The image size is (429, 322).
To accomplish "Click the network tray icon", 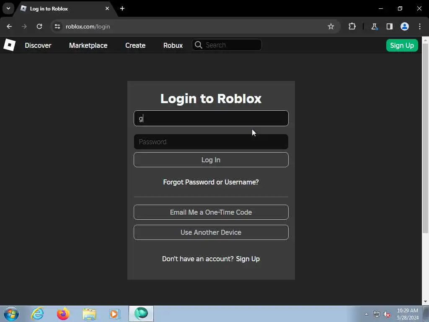I will coord(377,314).
